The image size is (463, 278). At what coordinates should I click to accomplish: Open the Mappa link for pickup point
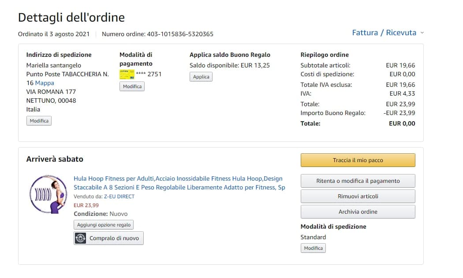click(45, 83)
